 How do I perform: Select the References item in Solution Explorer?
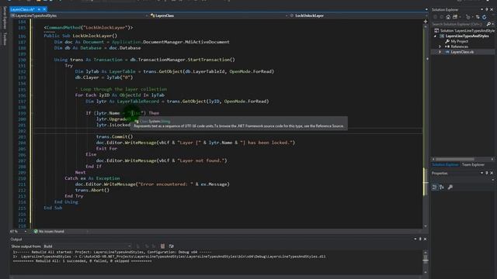click(x=459, y=46)
